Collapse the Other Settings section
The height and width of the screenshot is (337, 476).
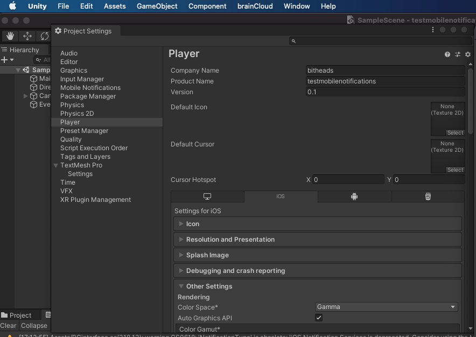point(181,286)
